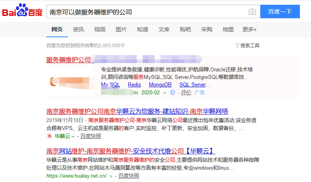Click the search tools funnel icon
This screenshot has height=182, width=311.
coord(237,46)
